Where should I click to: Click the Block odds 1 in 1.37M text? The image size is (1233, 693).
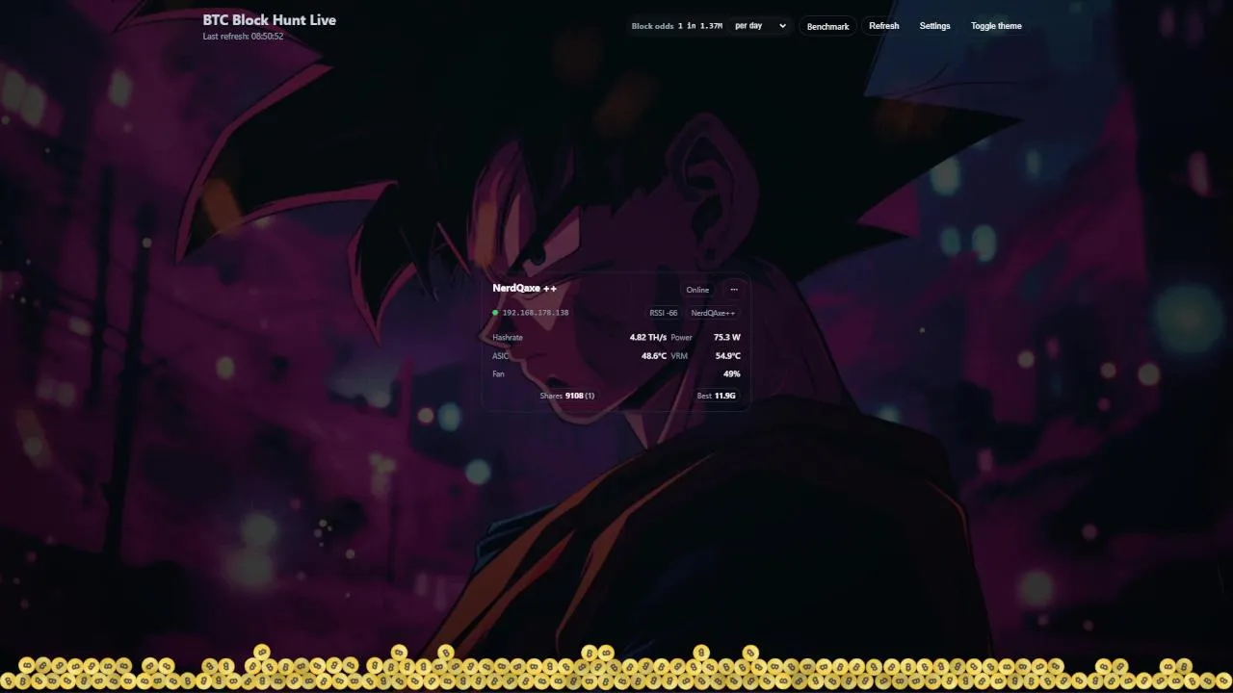(677, 26)
